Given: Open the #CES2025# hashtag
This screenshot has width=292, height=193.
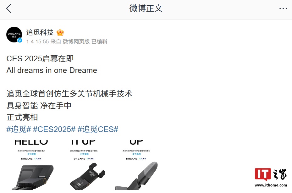Looking at the screenshot, I should click(54, 129).
